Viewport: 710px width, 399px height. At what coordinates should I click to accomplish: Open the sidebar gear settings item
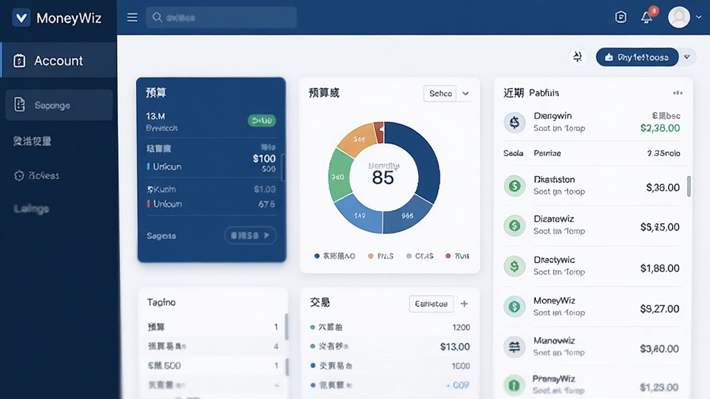pyautogui.click(x=36, y=175)
